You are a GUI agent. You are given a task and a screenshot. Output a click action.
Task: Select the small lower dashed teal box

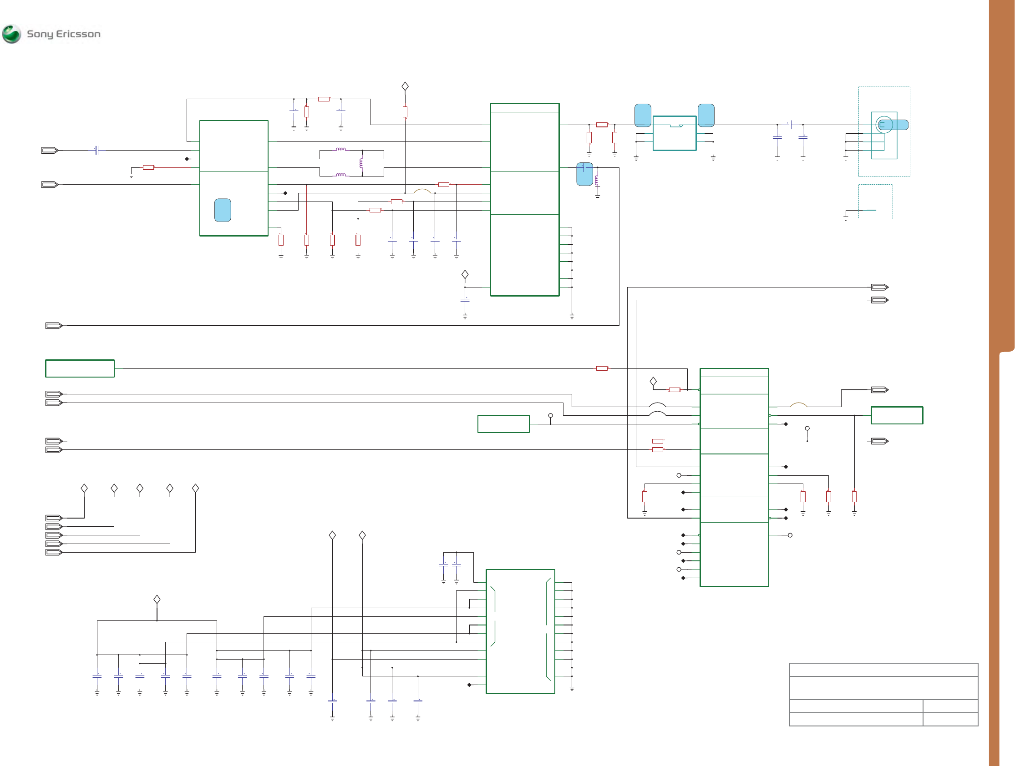875,202
